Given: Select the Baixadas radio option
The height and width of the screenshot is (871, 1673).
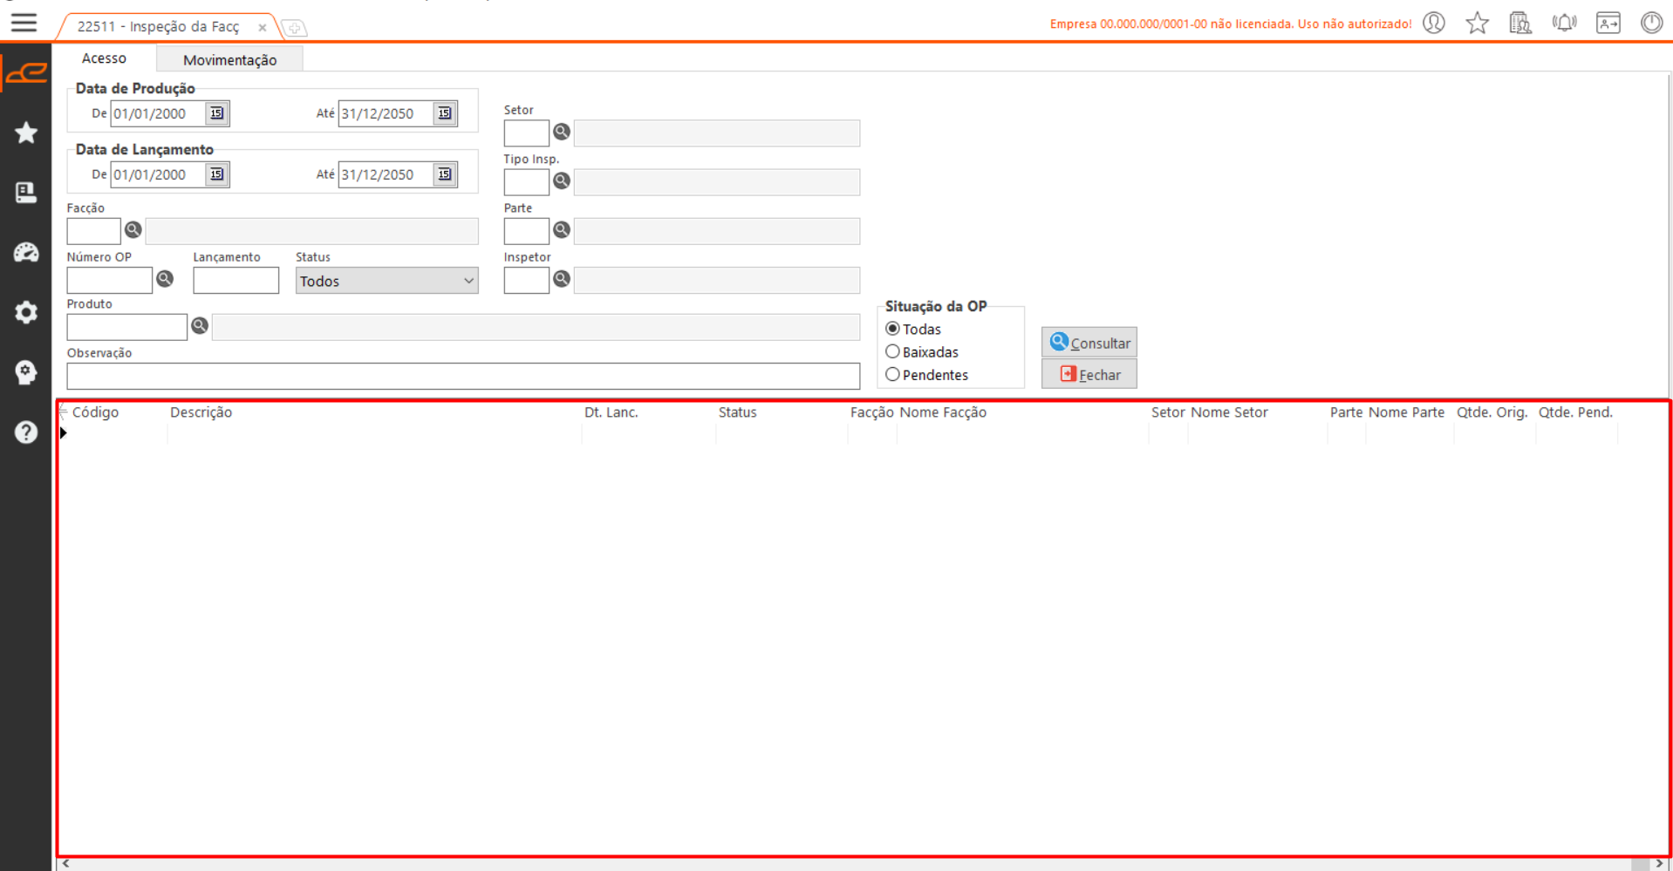Looking at the screenshot, I should click(x=892, y=352).
